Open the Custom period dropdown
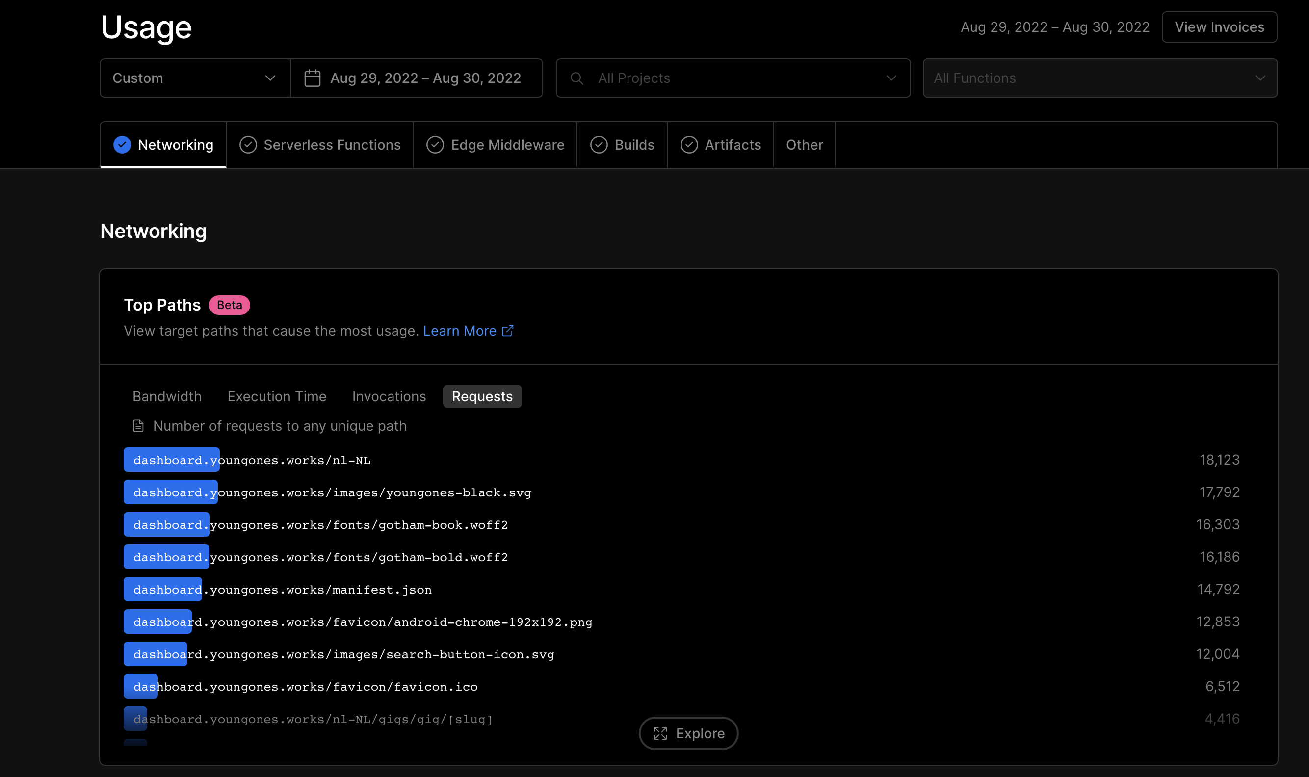This screenshot has width=1309, height=777. (x=195, y=78)
